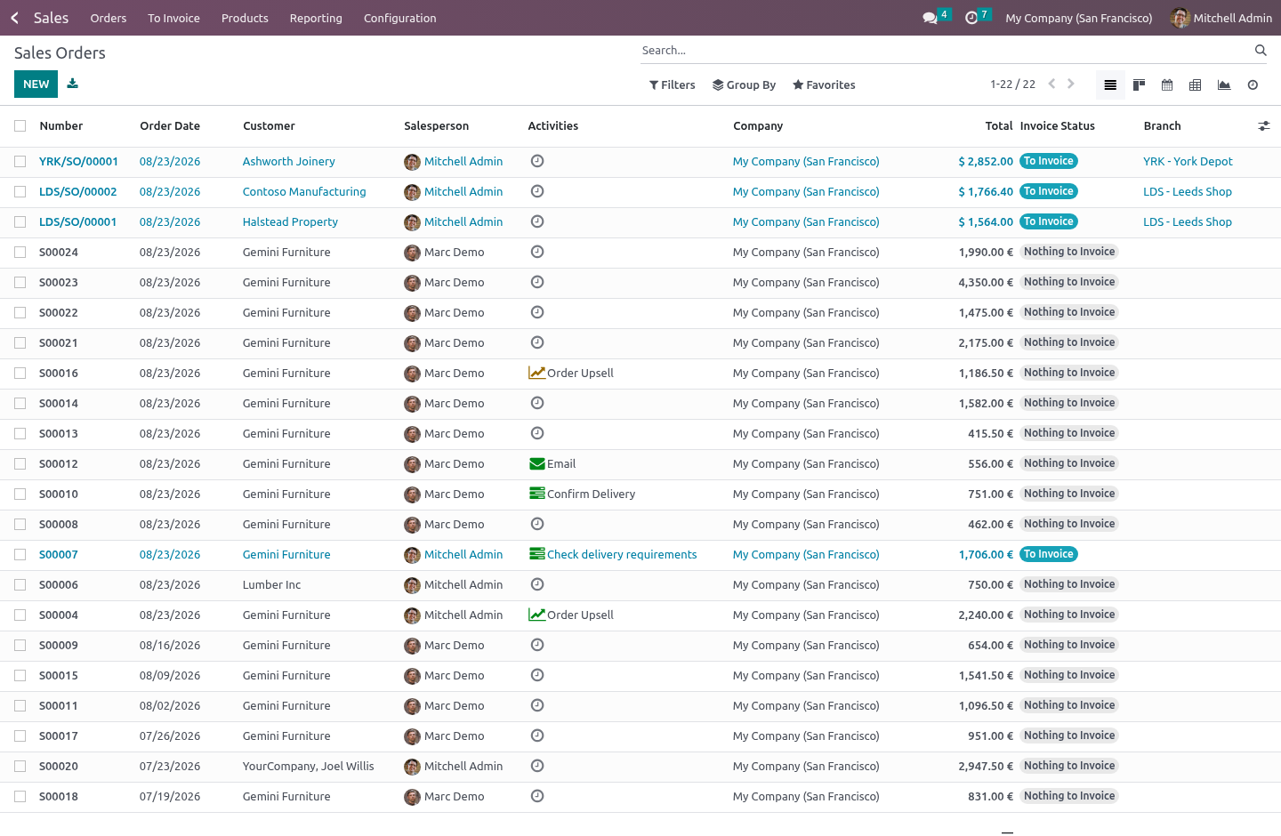Open the Orders menu
The width and height of the screenshot is (1281, 836).
pyautogui.click(x=109, y=18)
